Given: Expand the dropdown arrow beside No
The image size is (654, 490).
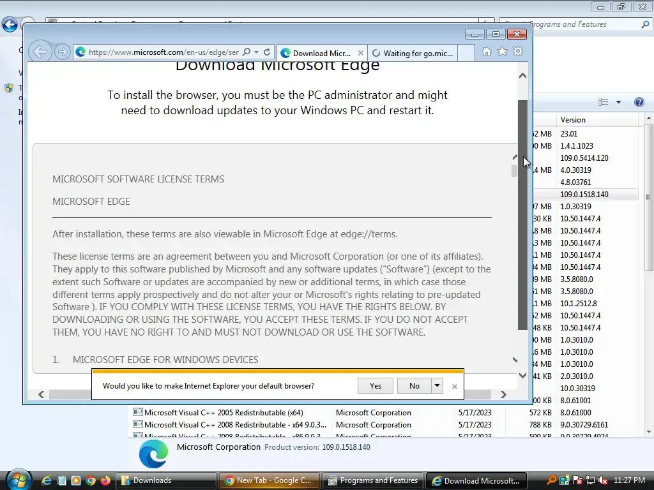Looking at the screenshot, I should [x=437, y=386].
